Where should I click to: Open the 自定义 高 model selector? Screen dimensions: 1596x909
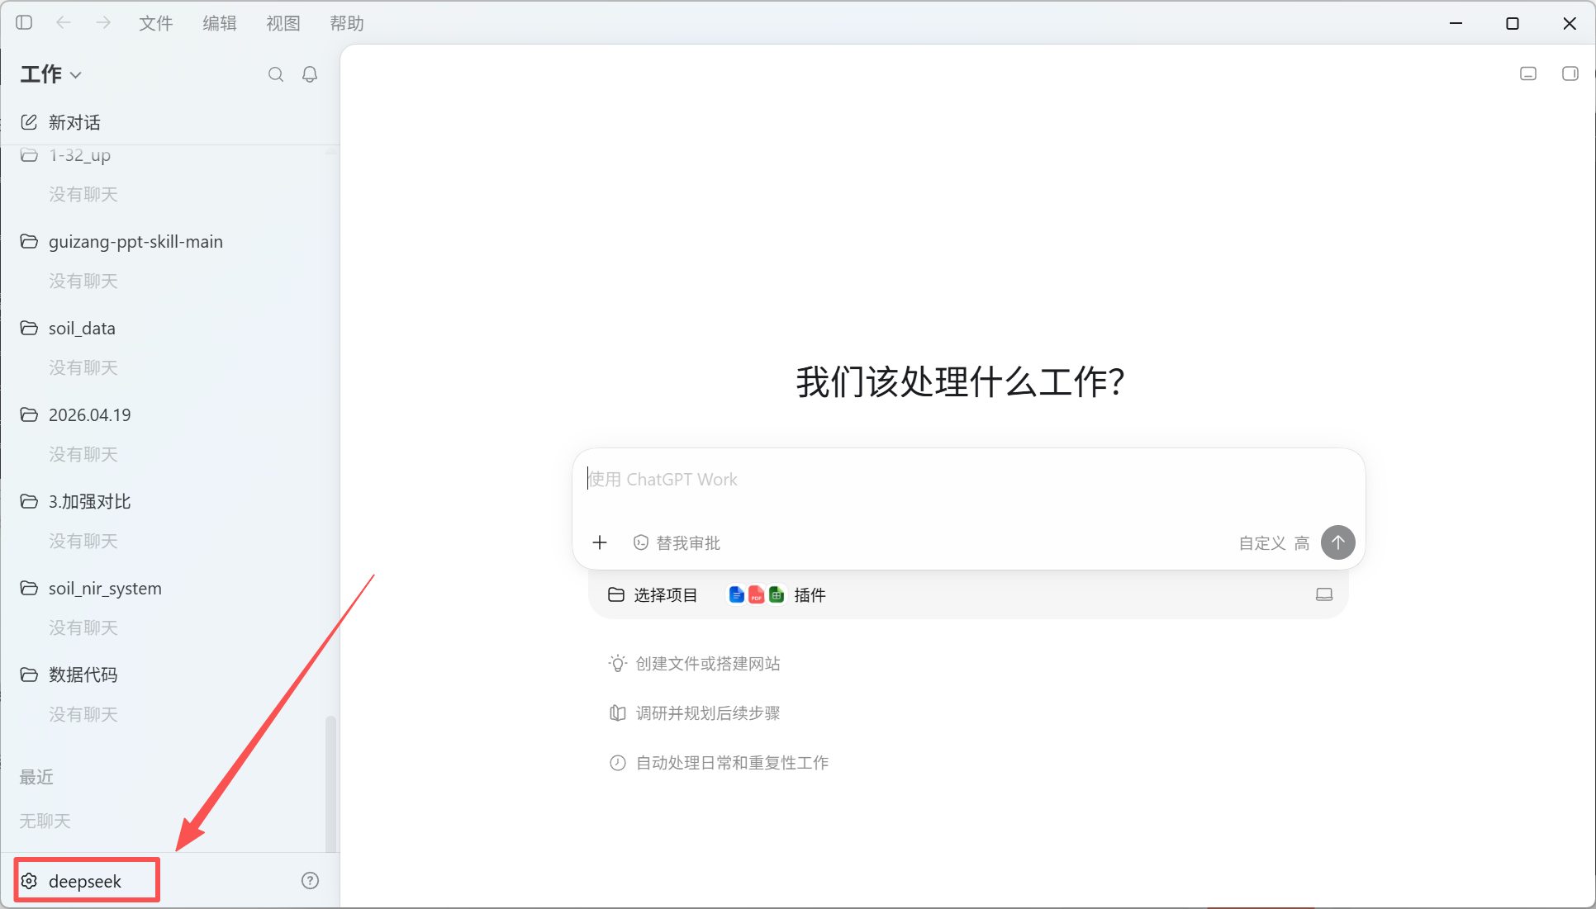(1274, 542)
